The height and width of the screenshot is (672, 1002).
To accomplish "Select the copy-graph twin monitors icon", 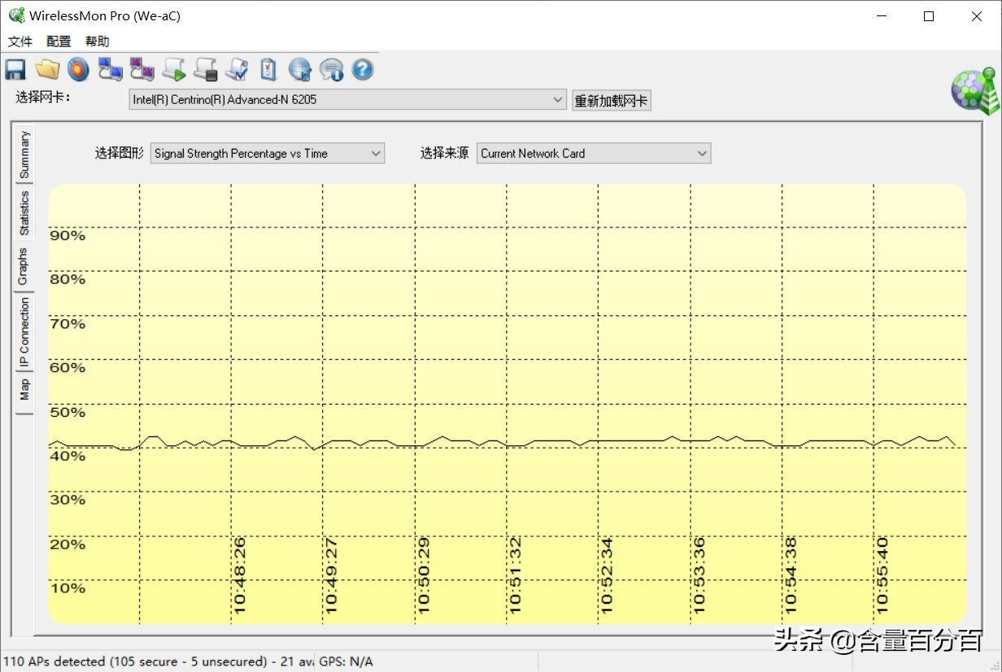I will tap(110, 70).
